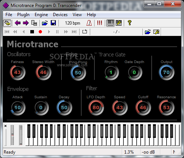Go to previous program with left purple arrow
This screenshot has height=158, width=184.
18,23
